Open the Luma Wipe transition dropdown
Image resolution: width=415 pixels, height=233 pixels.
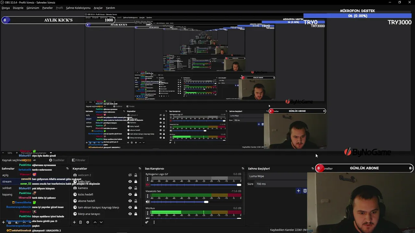click(277, 176)
